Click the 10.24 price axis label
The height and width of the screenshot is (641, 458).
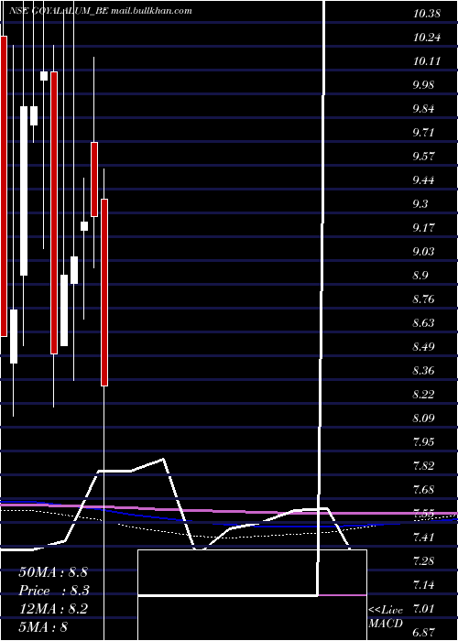pyautogui.click(x=427, y=38)
